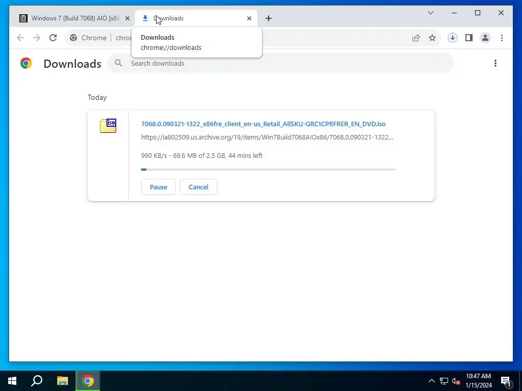
Task: Open a new tab with plus button
Action: 269,19
